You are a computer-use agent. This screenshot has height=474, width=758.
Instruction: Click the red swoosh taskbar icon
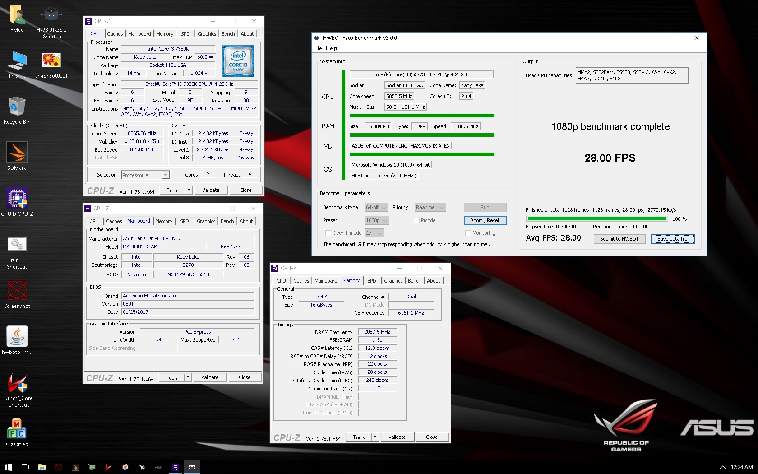point(108,467)
